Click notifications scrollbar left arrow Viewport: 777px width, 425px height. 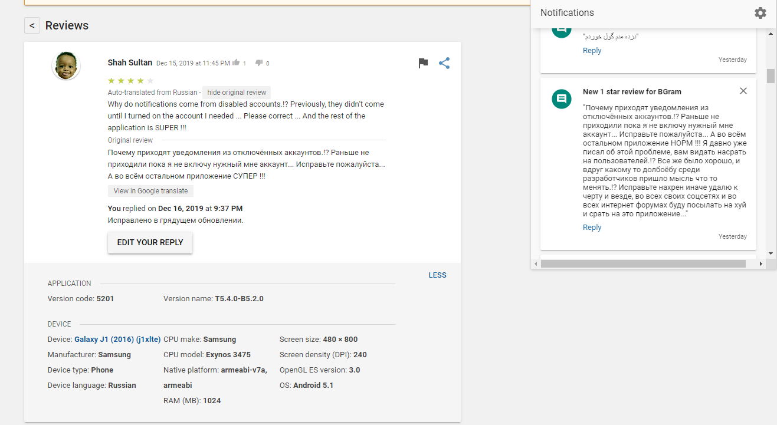click(536, 264)
